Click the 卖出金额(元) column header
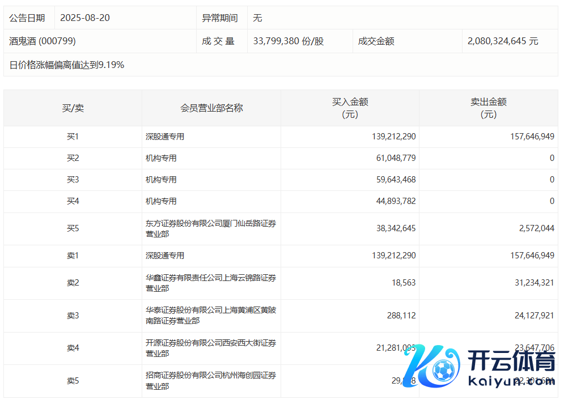 tap(488, 108)
